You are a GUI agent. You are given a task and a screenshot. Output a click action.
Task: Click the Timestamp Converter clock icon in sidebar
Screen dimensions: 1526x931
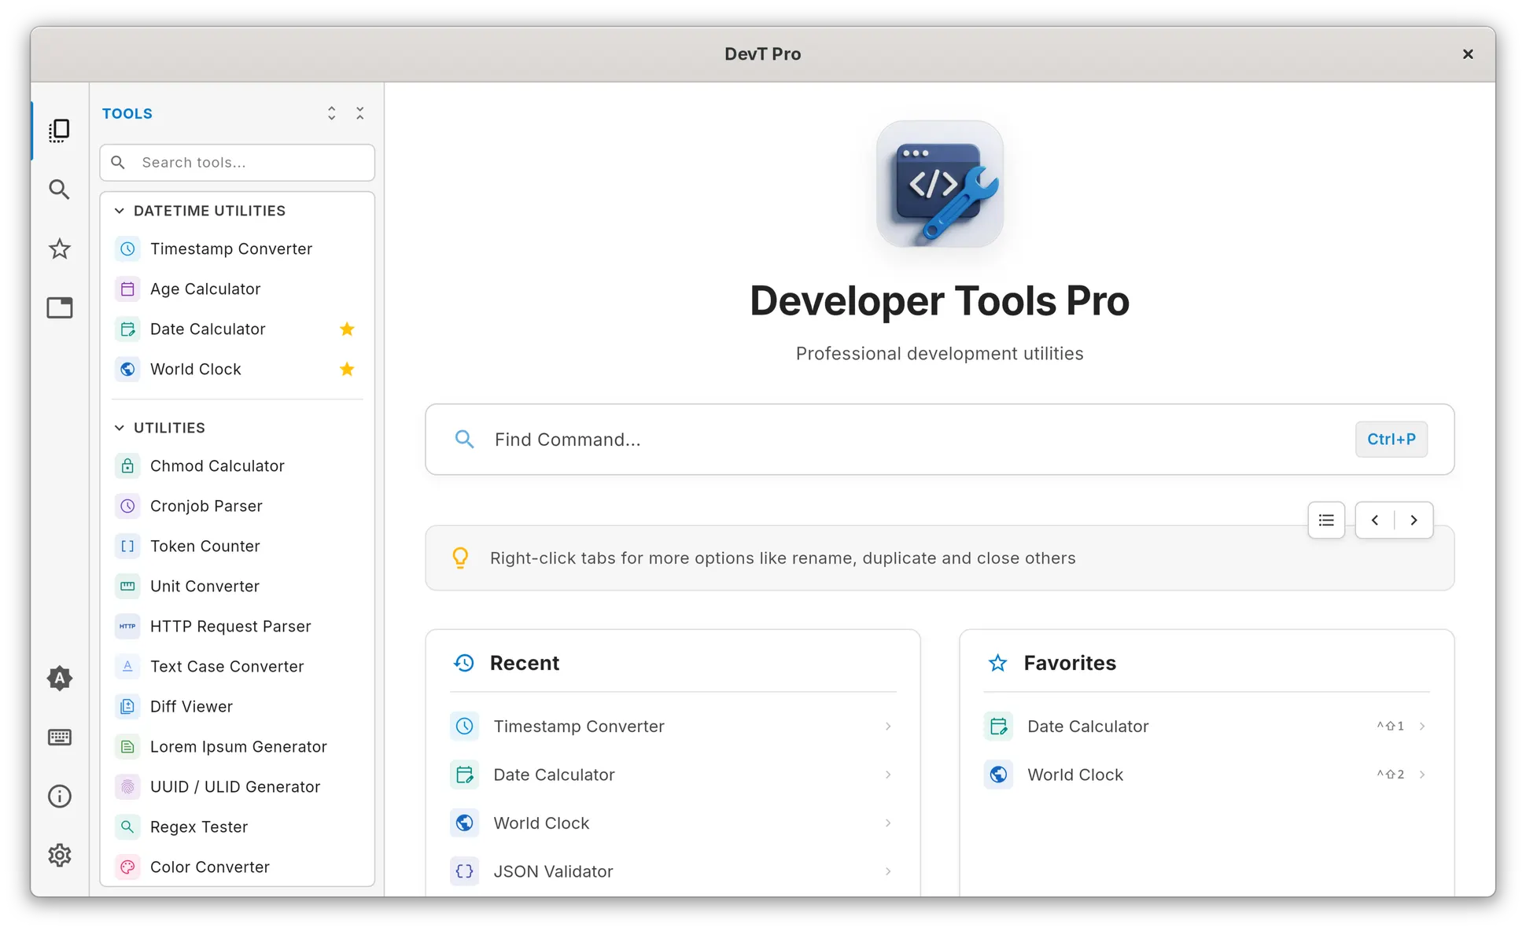point(127,248)
